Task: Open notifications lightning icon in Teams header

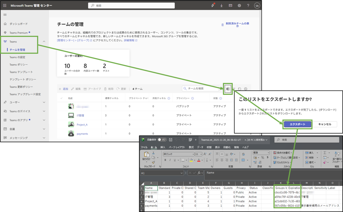Action: tap(213, 5)
